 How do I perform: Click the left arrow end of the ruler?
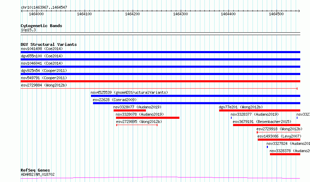(22, 11)
